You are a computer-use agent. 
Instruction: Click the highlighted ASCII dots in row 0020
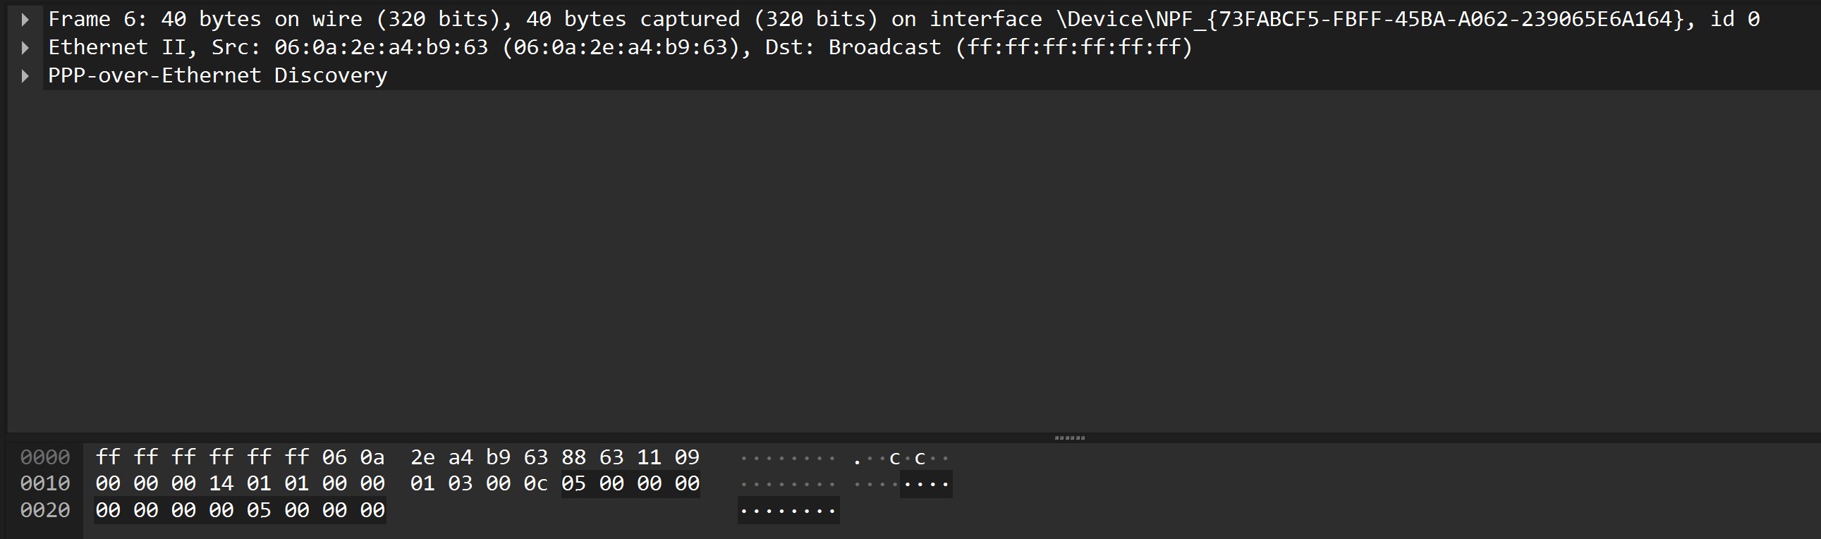788,510
